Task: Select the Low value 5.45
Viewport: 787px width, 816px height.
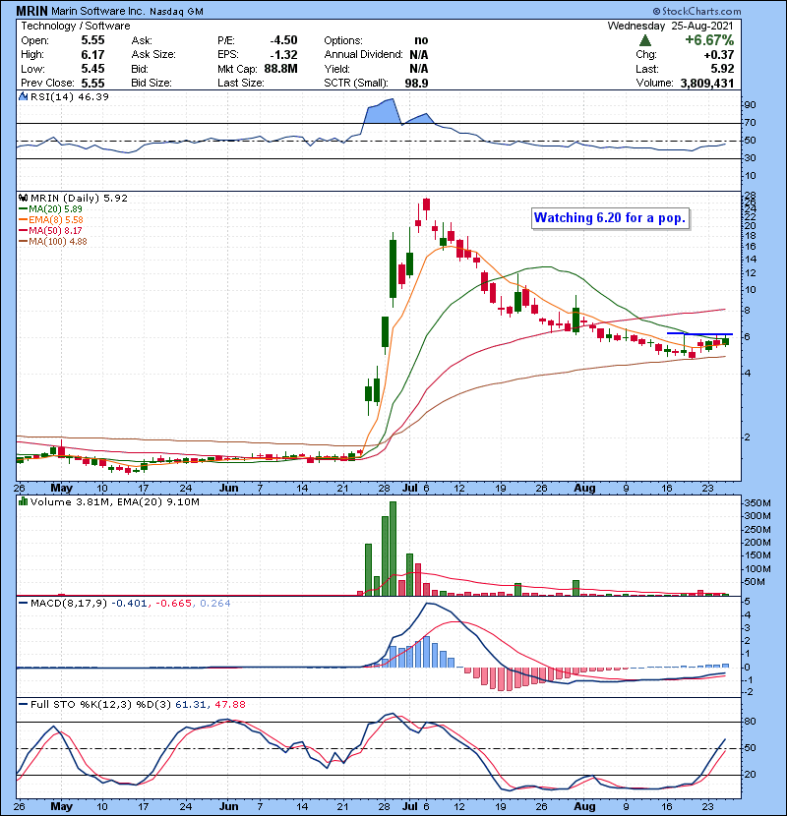Action: pos(92,69)
